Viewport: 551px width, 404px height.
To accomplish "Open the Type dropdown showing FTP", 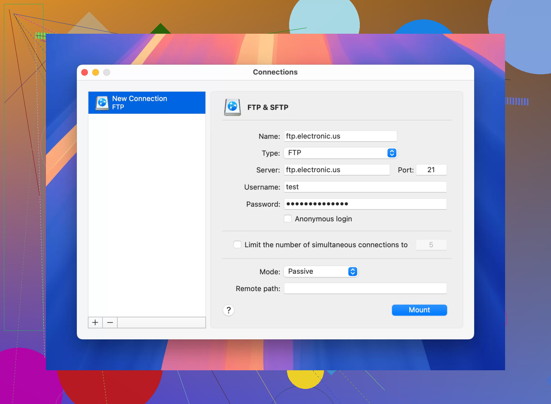I will tap(340, 153).
